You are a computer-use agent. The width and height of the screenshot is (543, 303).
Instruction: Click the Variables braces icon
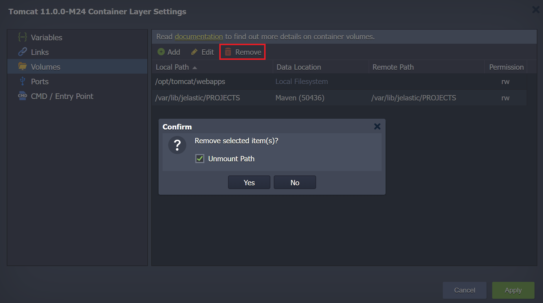click(23, 37)
